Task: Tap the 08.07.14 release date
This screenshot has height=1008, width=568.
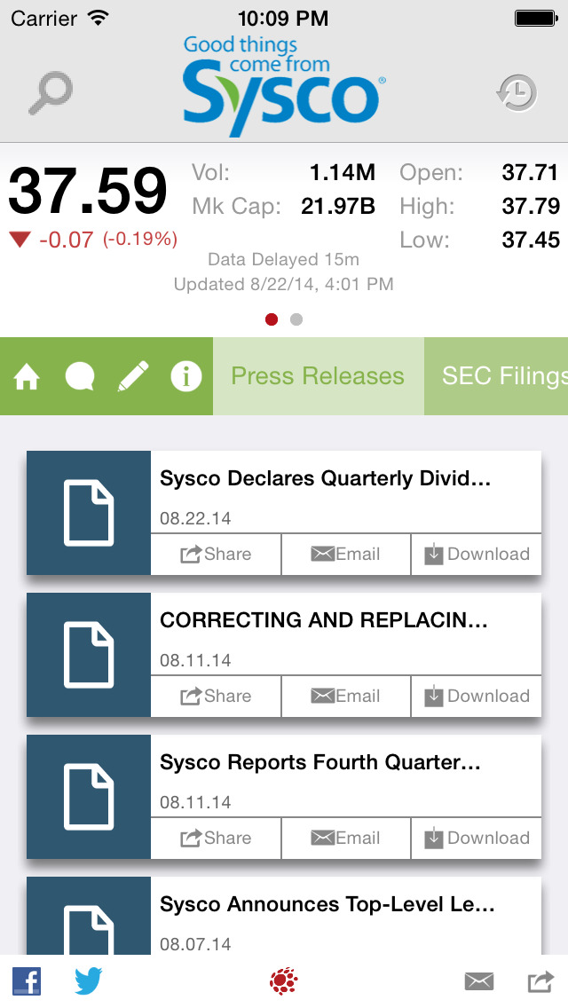Action: (195, 944)
